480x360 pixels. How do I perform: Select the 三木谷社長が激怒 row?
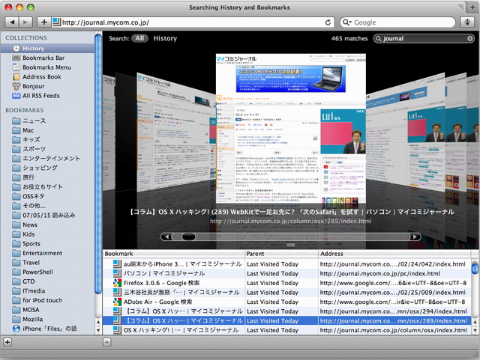tap(286, 293)
